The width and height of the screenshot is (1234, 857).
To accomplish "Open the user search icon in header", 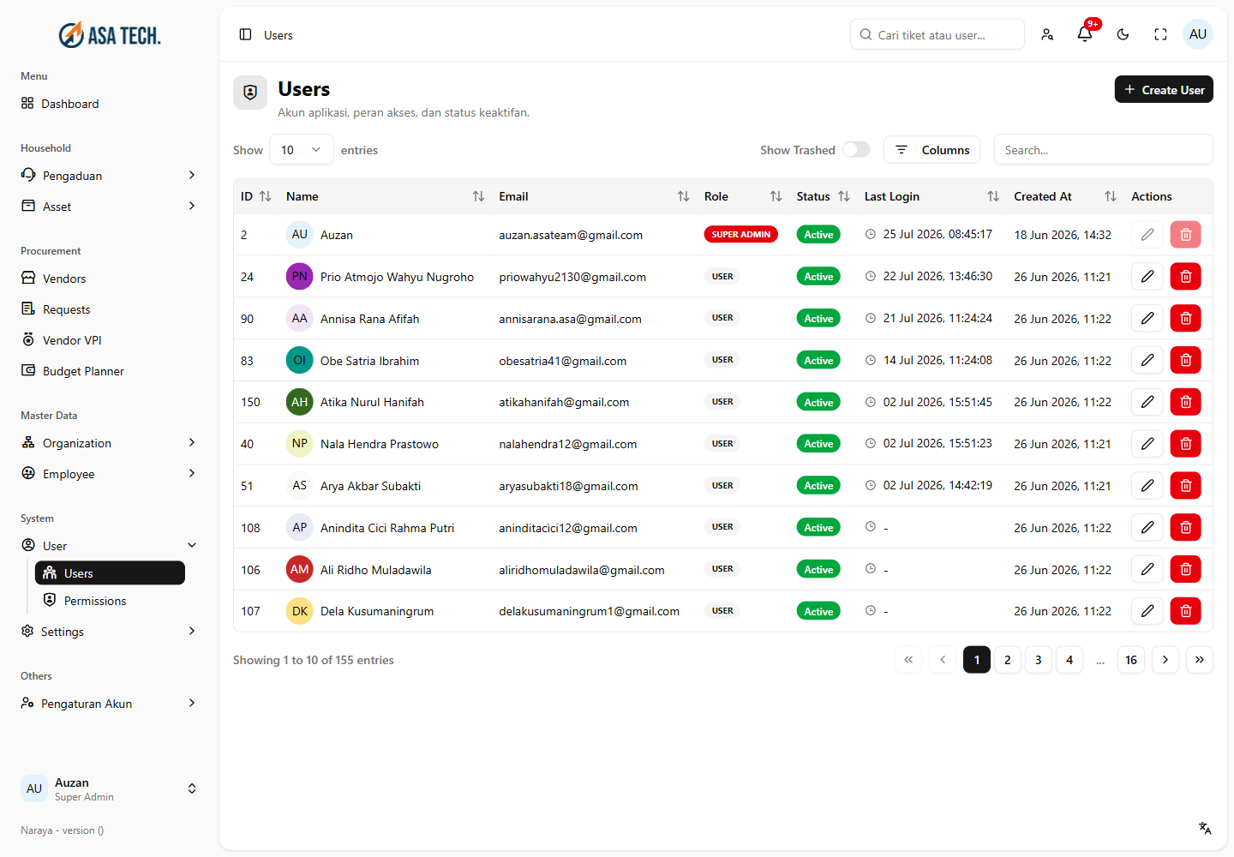I will tap(1047, 34).
